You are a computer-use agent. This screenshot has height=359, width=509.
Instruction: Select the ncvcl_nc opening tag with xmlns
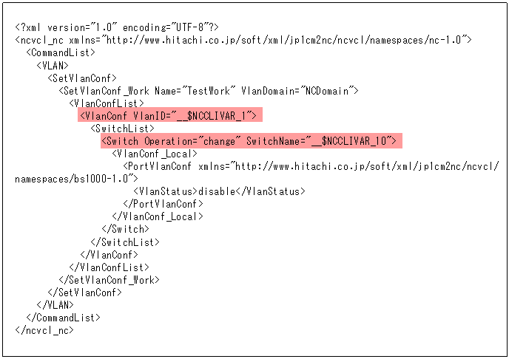(x=243, y=40)
